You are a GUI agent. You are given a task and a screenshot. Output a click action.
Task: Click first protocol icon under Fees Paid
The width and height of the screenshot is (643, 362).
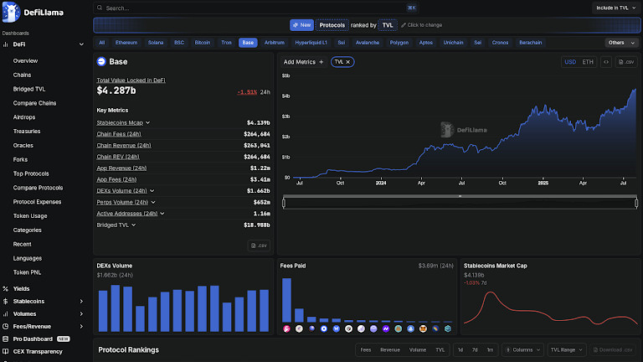pos(286,328)
